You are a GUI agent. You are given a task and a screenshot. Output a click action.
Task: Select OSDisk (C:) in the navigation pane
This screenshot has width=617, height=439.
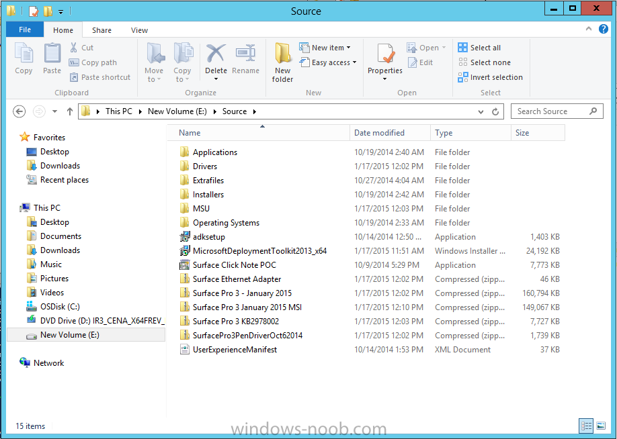60,307
